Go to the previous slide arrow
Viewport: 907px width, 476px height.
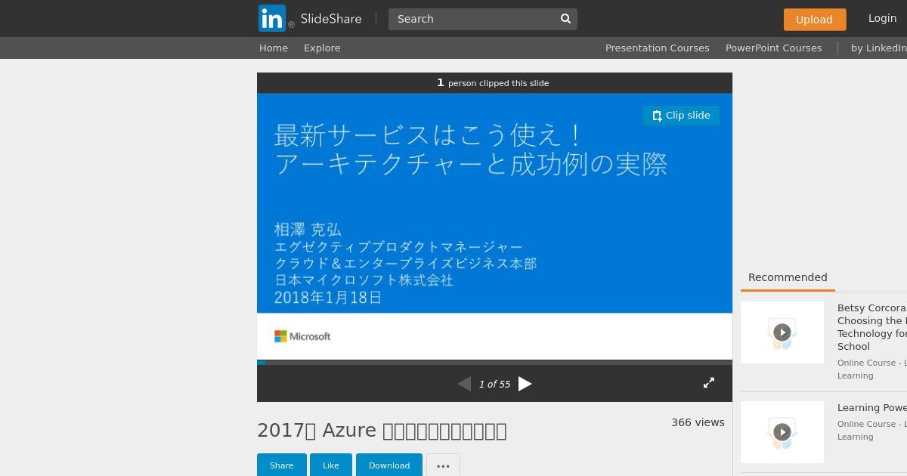click(x=464, y=384)
